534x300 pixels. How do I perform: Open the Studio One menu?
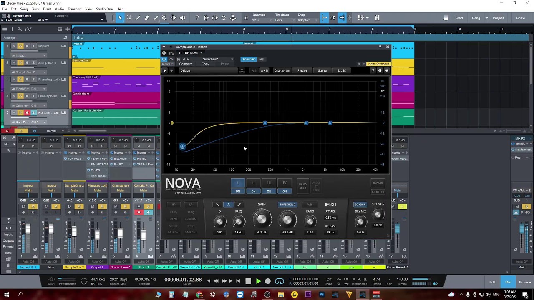click(104, 9)
